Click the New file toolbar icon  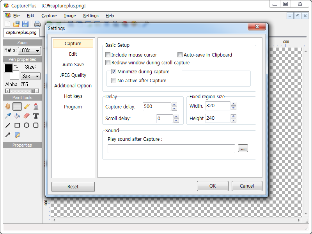7,24
